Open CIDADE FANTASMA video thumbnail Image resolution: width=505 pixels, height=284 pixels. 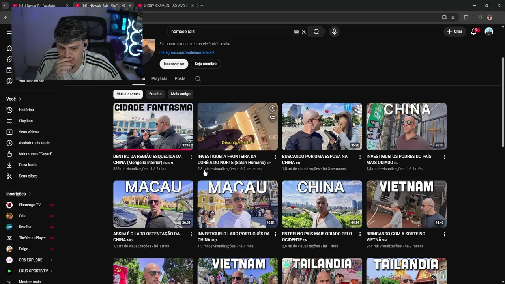(x=153, y=127)
